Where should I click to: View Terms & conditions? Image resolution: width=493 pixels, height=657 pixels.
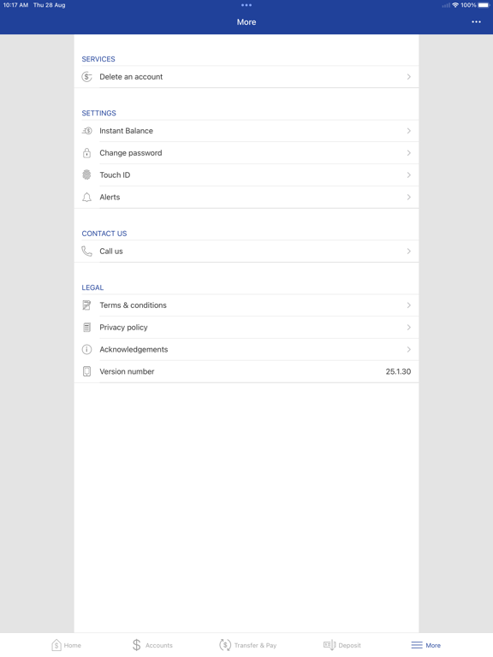(x=246, y=305)
